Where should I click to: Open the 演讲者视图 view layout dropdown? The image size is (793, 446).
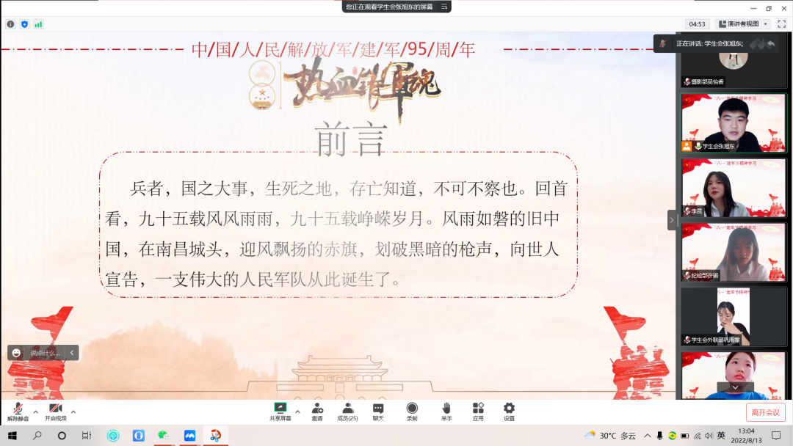point(743,24)
